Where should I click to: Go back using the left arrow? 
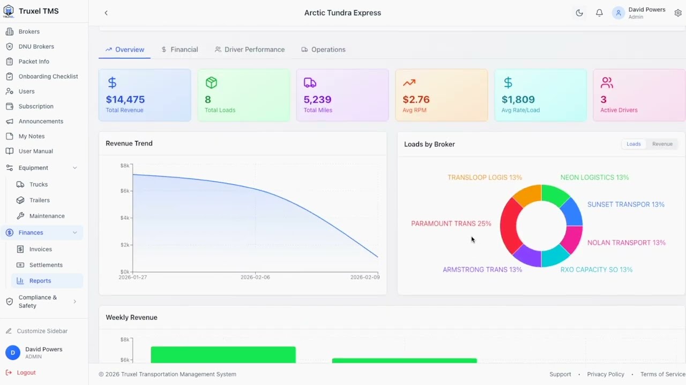click(x=106, y=13)
